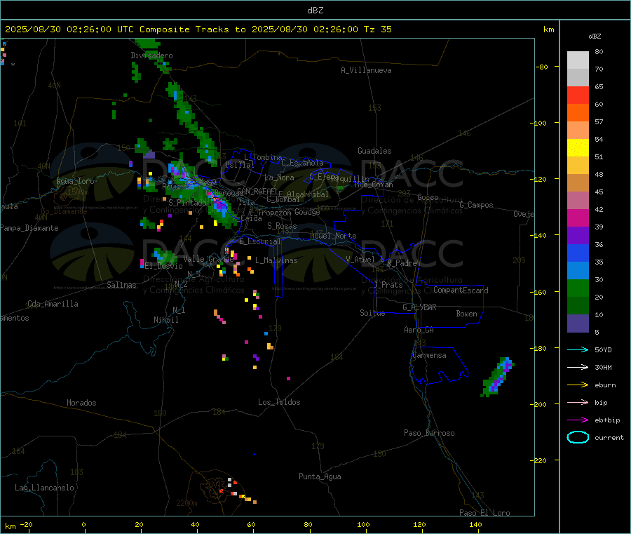This screenshot has width=631, height=534.
Task: Click the pink bip arrow legend icon
Action: tap(578, 402)
